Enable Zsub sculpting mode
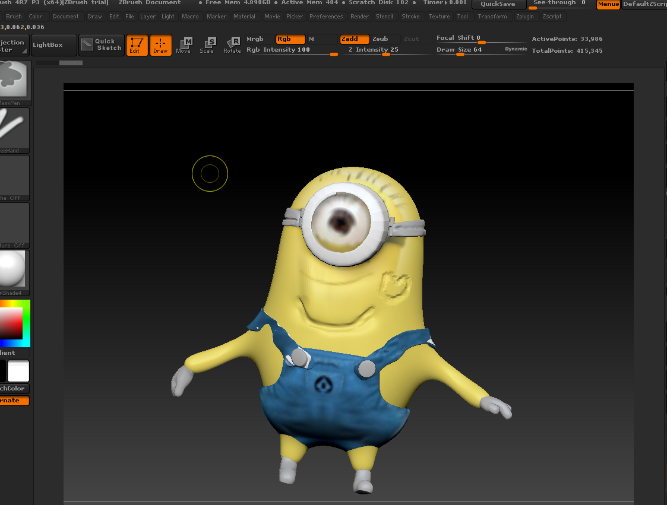This screenshot has height=505, width=667. [x=385, y=39]
